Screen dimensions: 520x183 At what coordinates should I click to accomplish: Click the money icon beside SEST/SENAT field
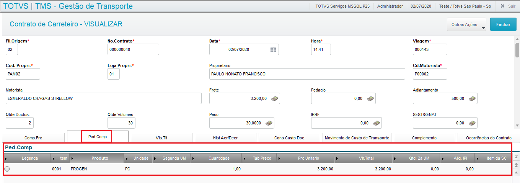point(472,123)
